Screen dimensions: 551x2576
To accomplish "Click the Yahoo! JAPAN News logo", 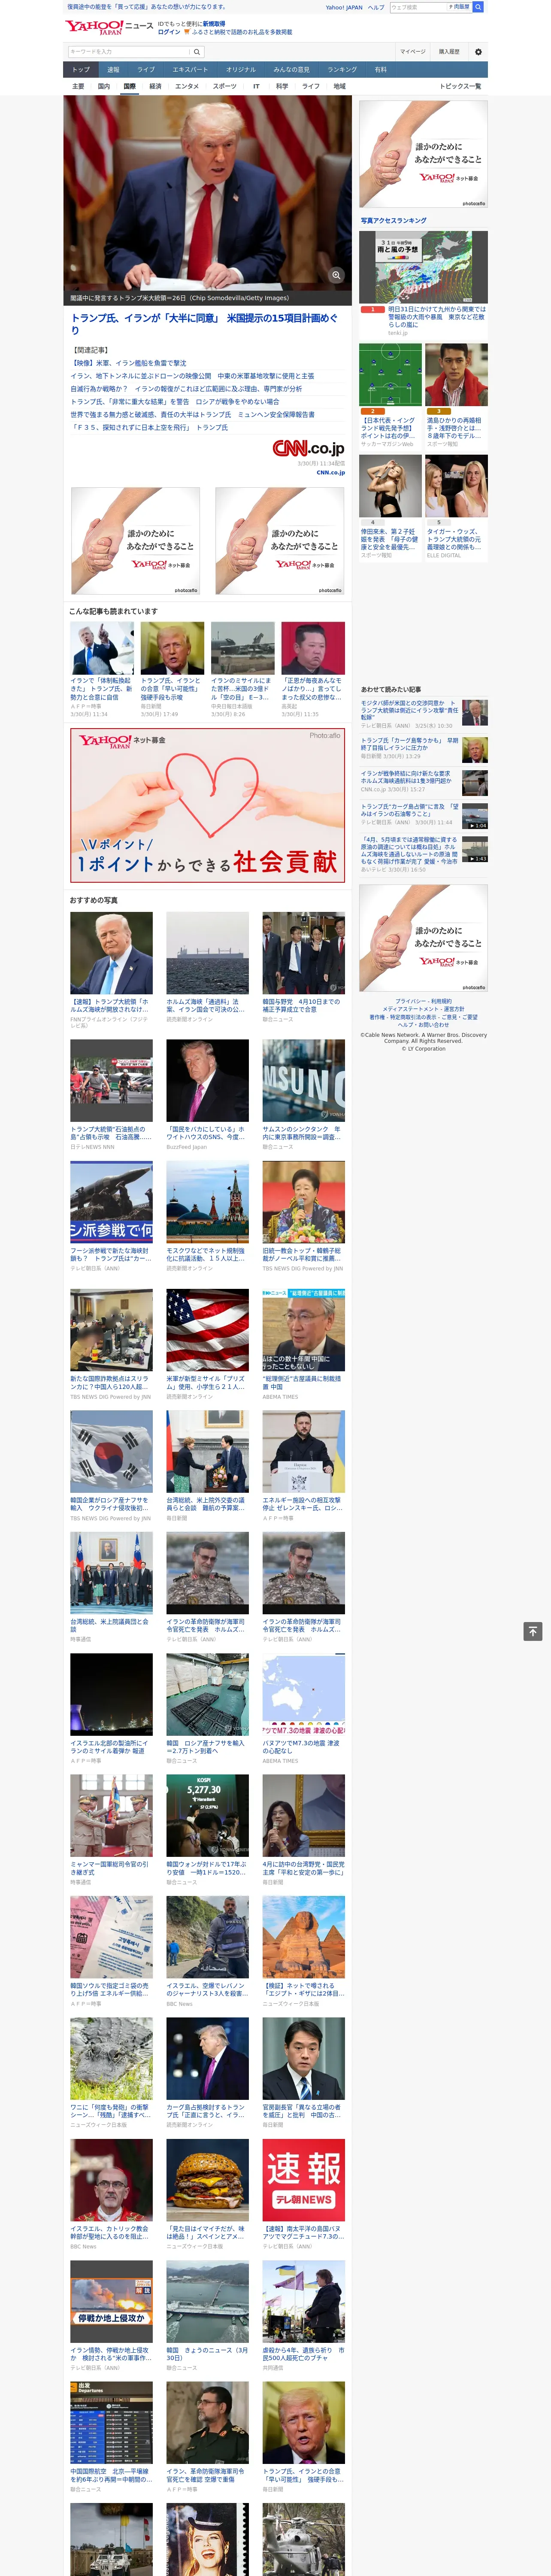I will coord(109,27).
